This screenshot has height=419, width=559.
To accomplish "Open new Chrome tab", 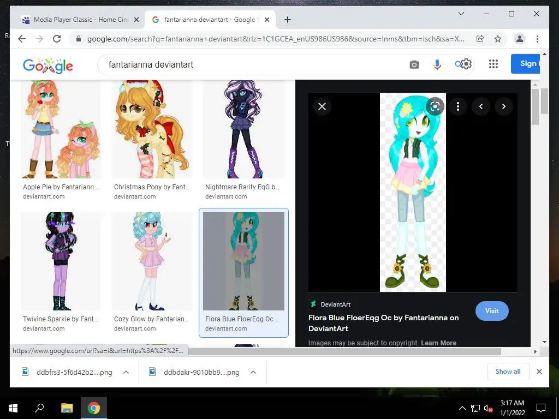I will pyautogui.click(x=288, y=20).
